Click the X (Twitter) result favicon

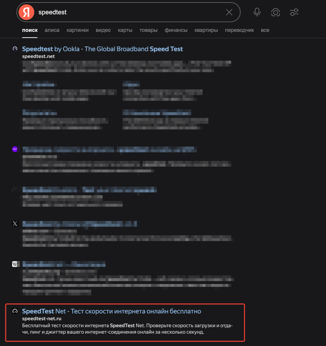tap(15, 224)
